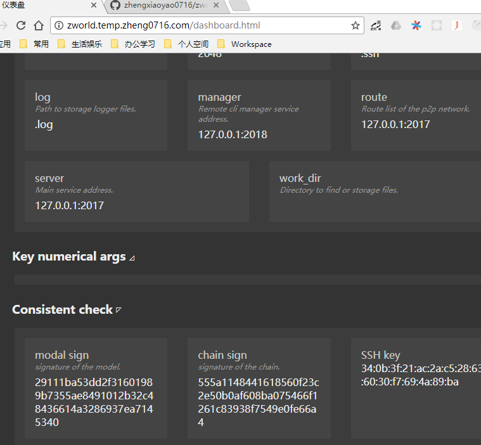Select manager address 127.0.0.1:2018
The image size is (481, 445).
[x=233, y=134]
